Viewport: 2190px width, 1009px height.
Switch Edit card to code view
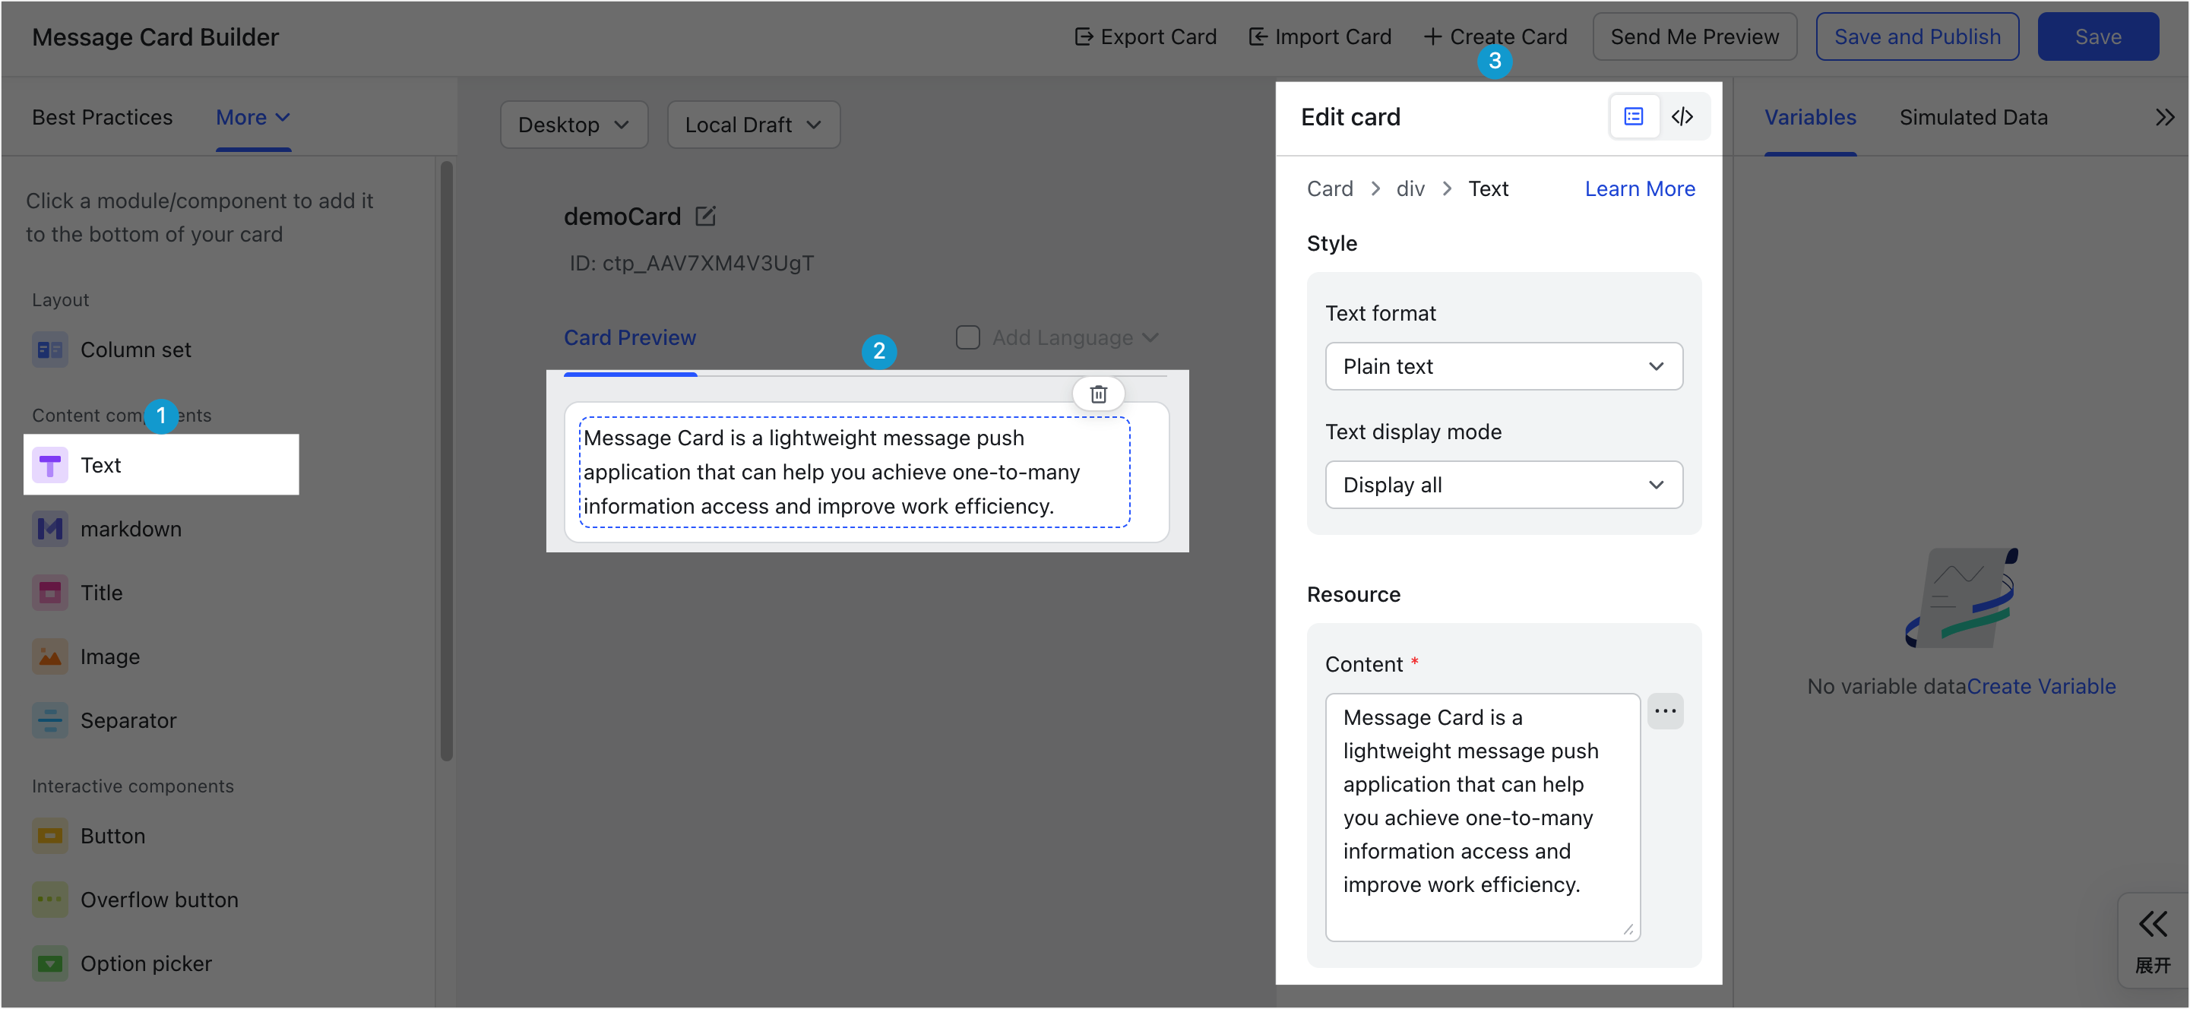coord(1682,116)
